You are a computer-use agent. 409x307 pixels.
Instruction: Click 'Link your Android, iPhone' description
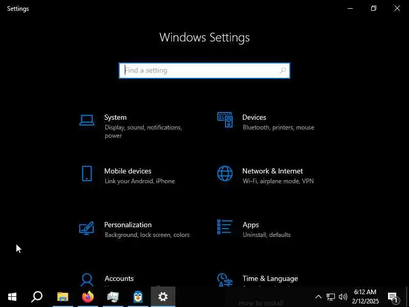pos(140,181)
